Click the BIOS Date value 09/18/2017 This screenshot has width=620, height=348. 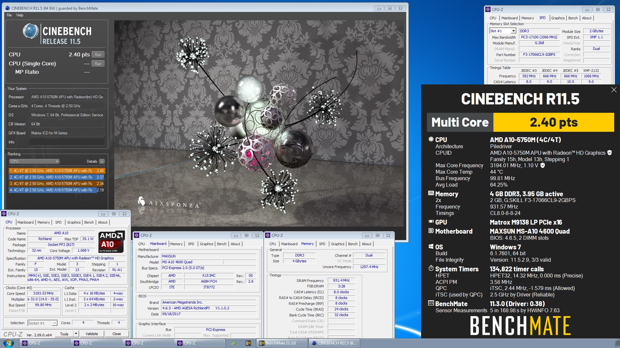point(209,314)
